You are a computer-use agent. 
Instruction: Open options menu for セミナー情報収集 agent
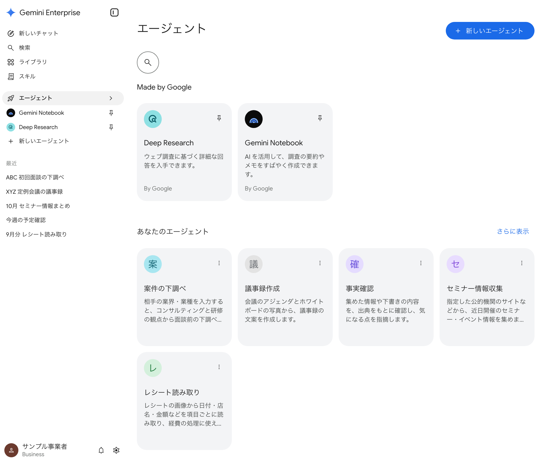[522, 263]
